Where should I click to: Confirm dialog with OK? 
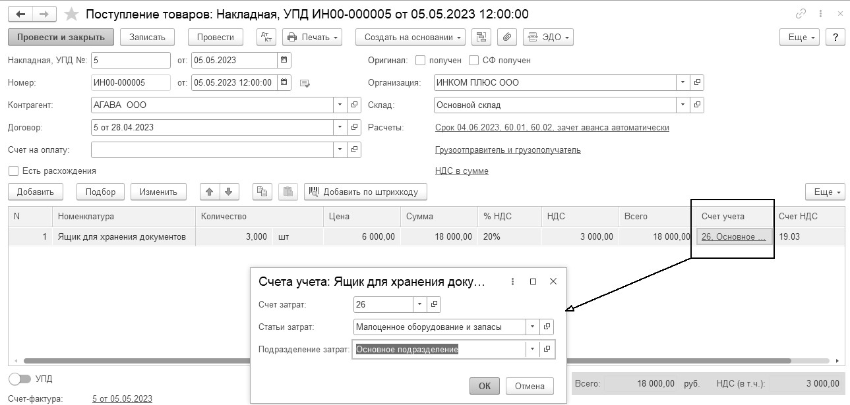point(485,386)
